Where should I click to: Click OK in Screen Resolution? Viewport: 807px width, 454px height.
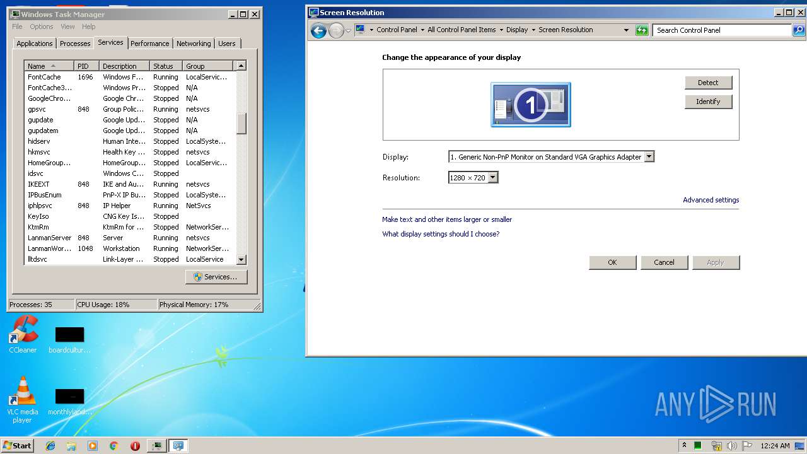pyautogui.click(x=612, y=262)
